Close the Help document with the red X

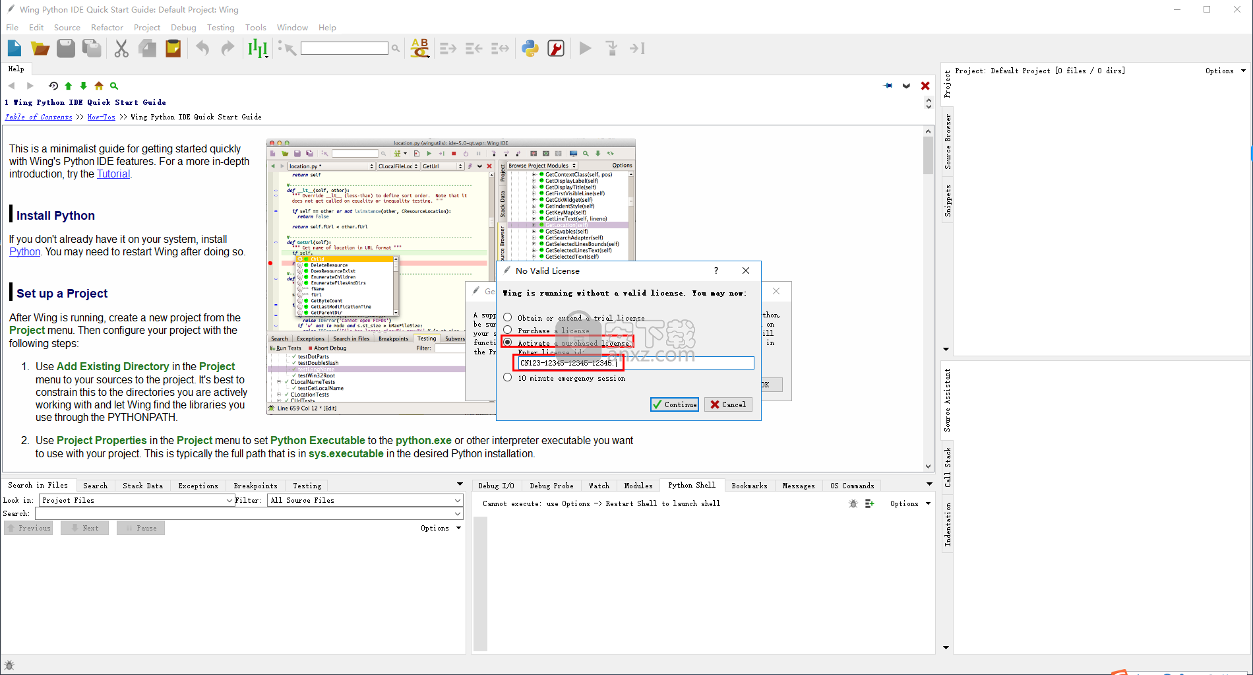(x=925, y=86)
